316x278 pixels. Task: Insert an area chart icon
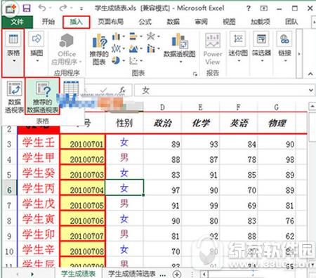(x=133, y=49)
